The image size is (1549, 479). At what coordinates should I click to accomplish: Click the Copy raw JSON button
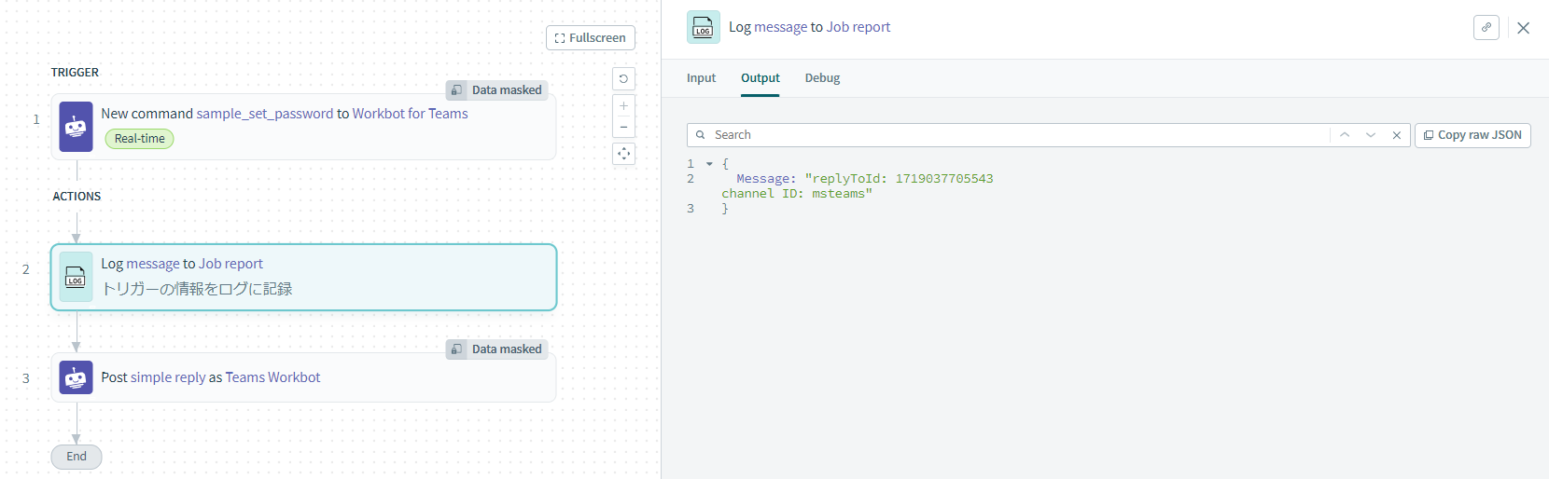tap(1472, 135)
